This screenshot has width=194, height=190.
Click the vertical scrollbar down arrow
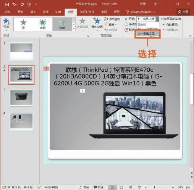[x=192, y=169]
